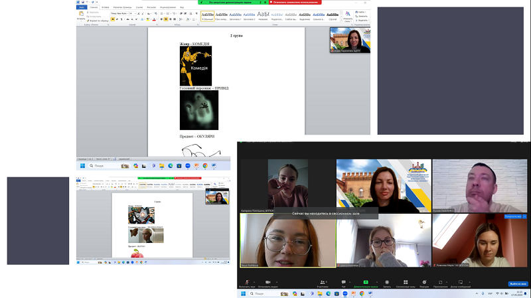Click the blue Leave meeting button
The height and width of the screenshot is (298, 531).
click(x=517, y=283)
